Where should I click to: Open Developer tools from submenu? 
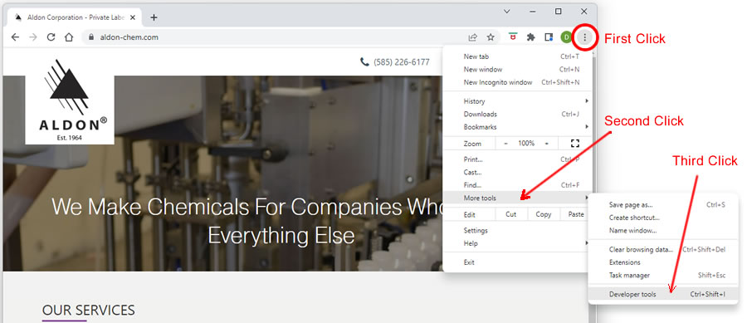tap(663, 295)
